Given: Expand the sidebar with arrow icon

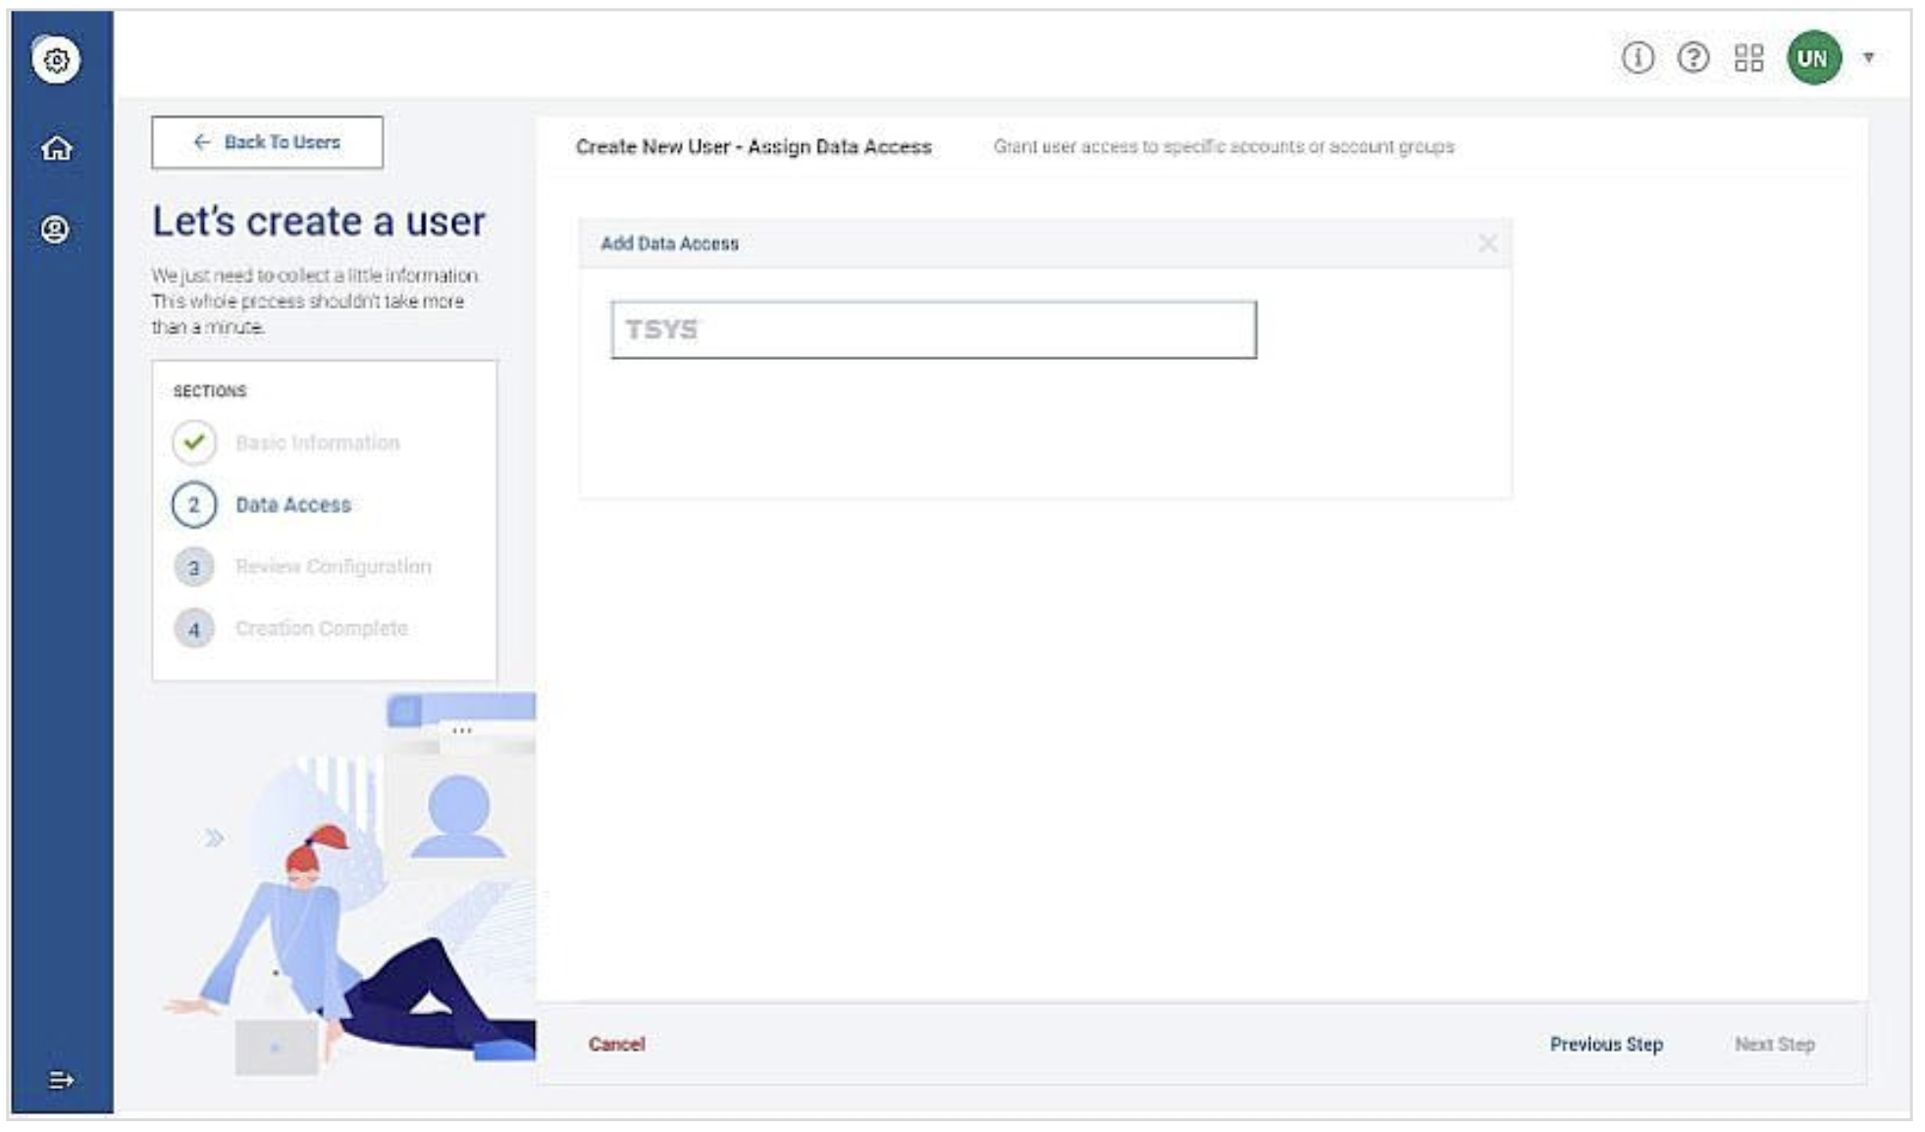Looking at the screenshot, I should point(61,1080).
